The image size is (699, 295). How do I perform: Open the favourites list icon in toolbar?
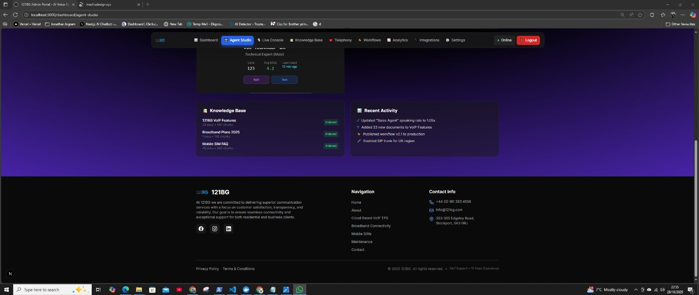pyautogui.click(x=663, y=15)
